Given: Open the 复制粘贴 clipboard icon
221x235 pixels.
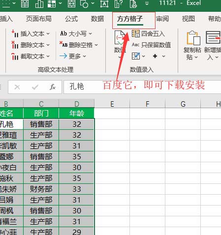Looking at the screenshot, I should click(x=193, y=38).
